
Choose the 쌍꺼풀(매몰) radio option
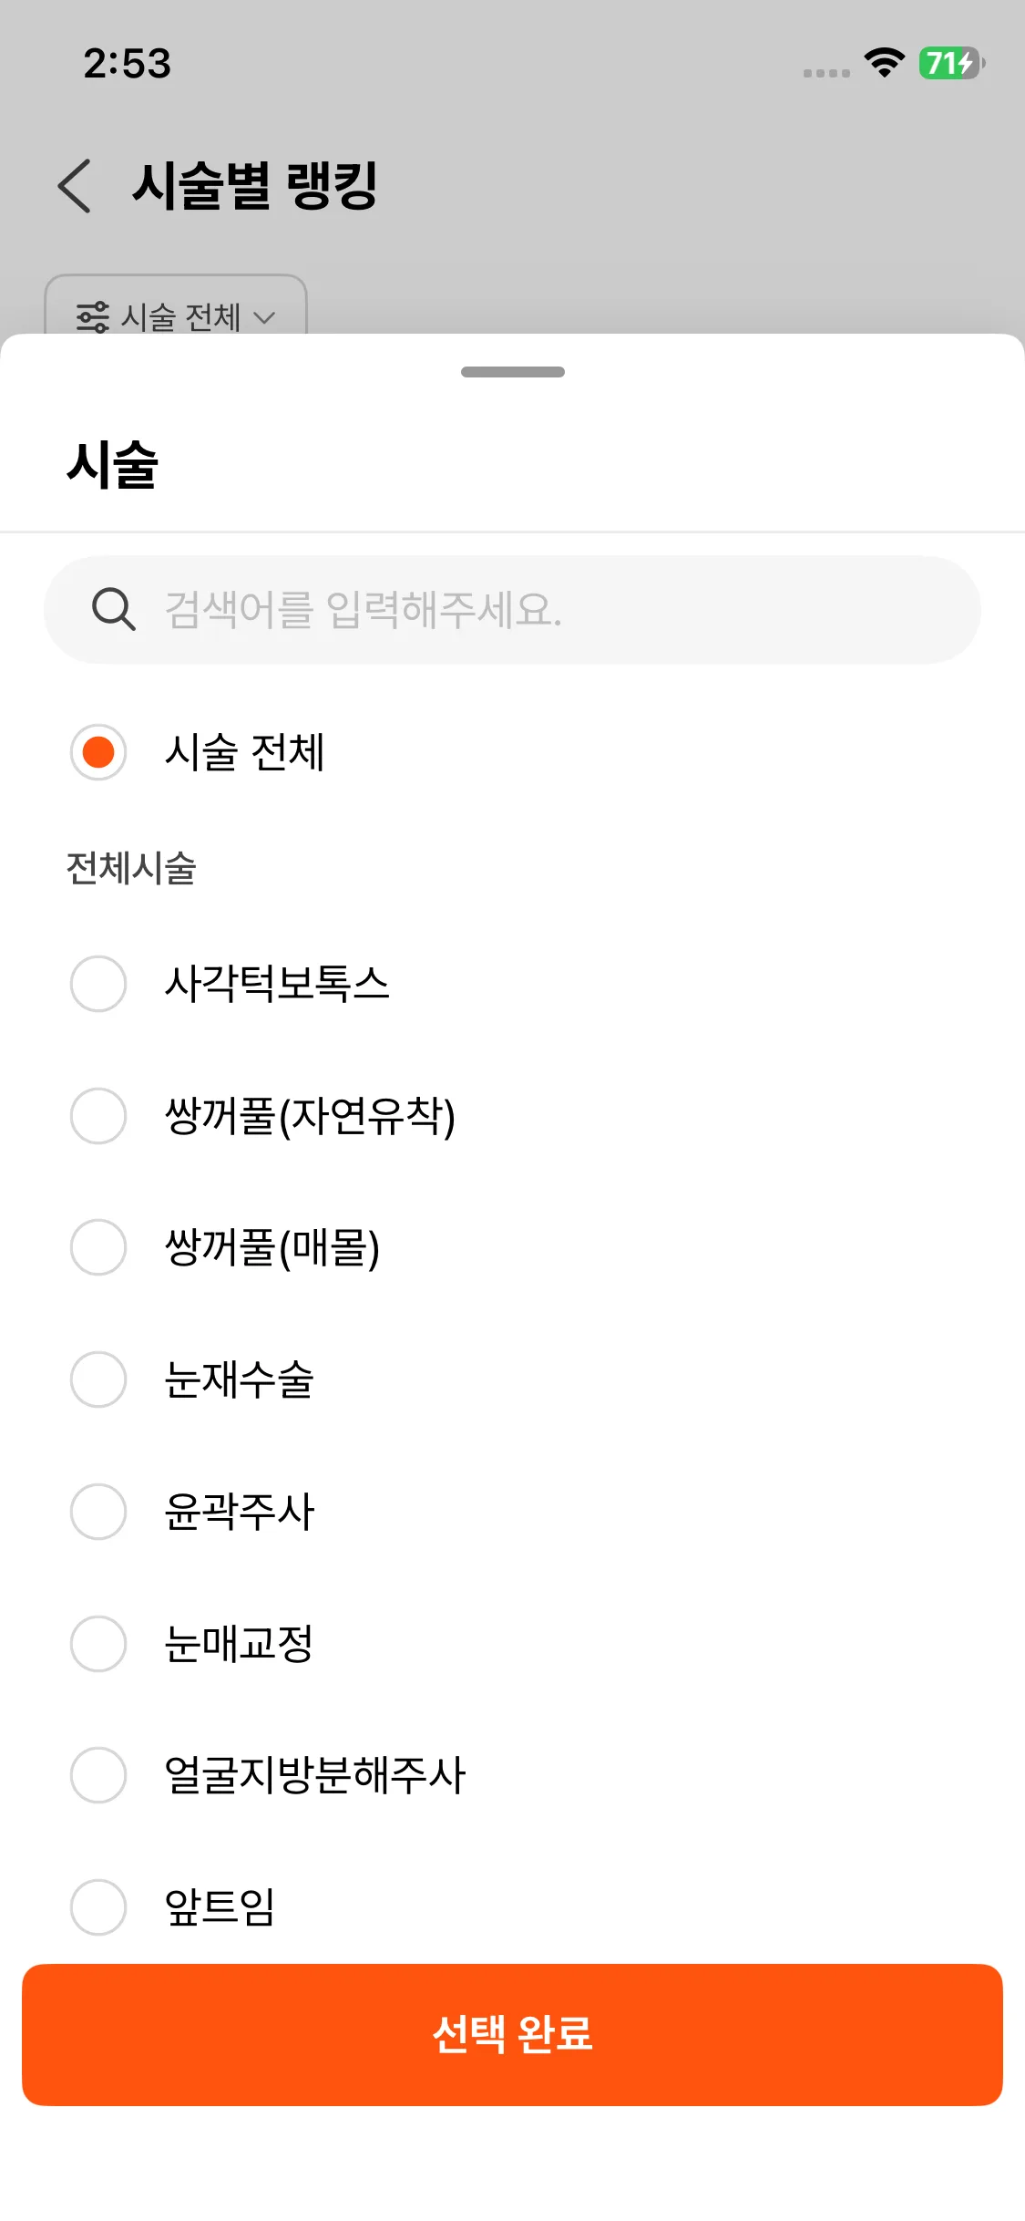(98, 1247)
